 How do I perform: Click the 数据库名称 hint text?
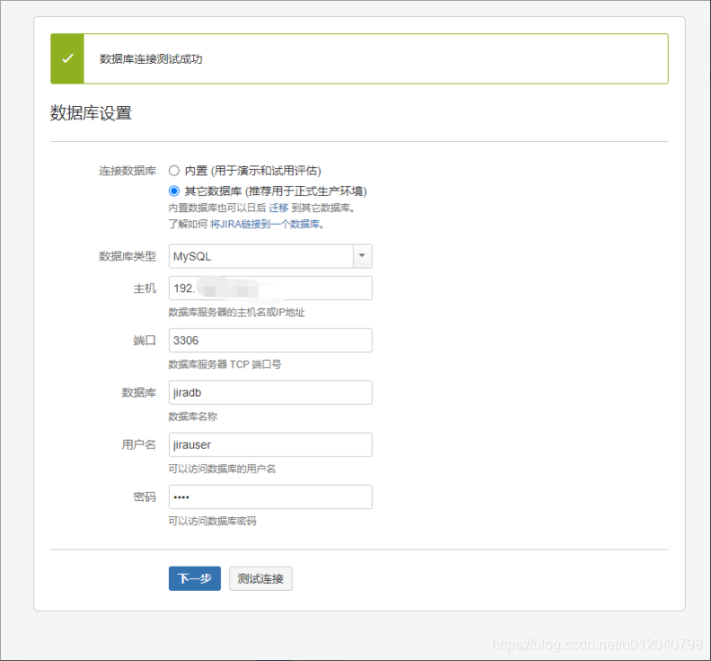click(x=193, y=417)
